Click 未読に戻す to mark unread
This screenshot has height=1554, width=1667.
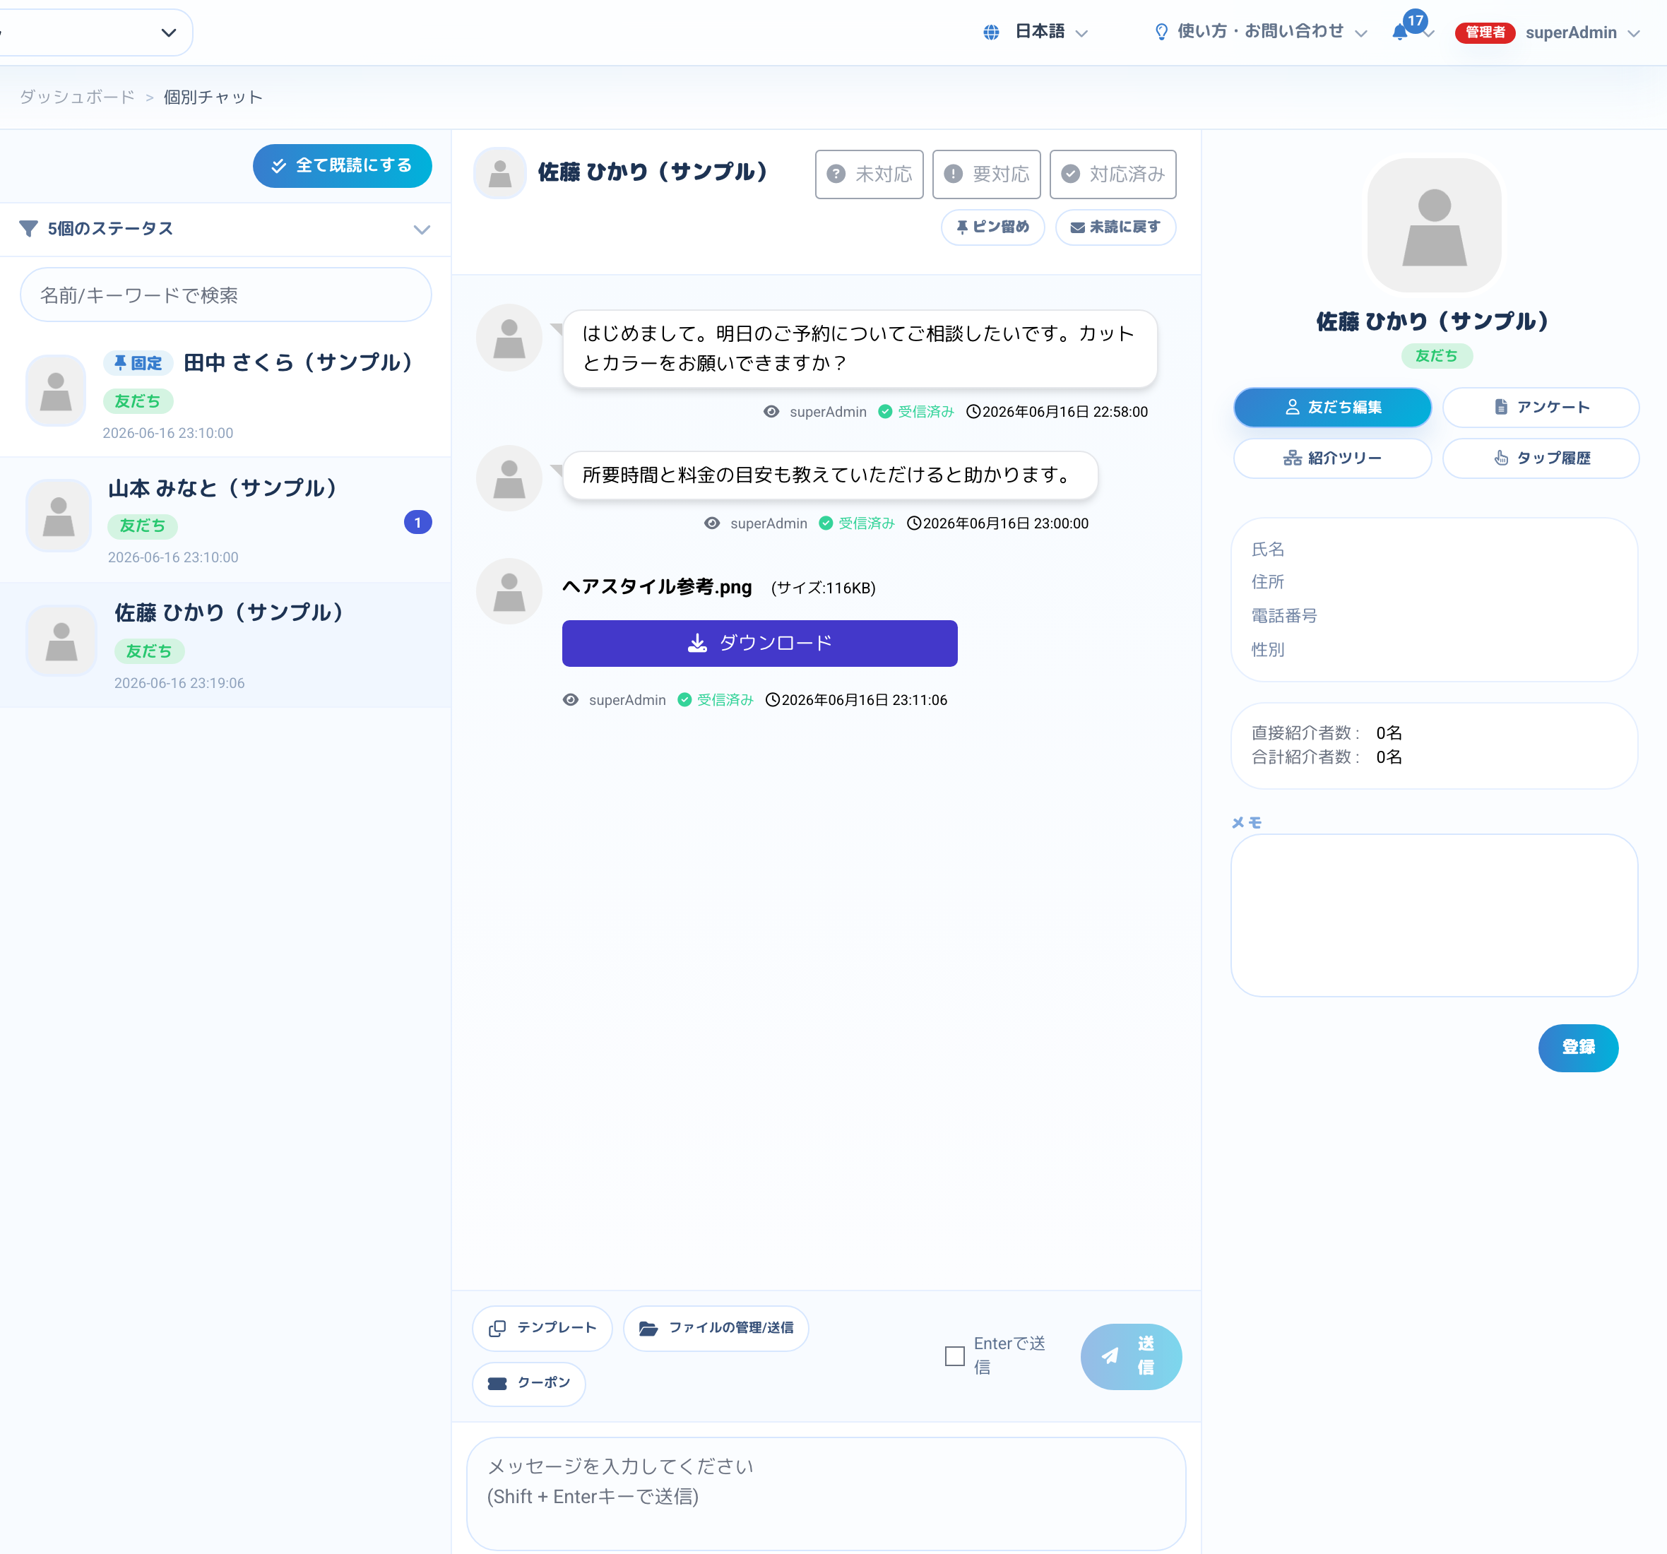1116,227
